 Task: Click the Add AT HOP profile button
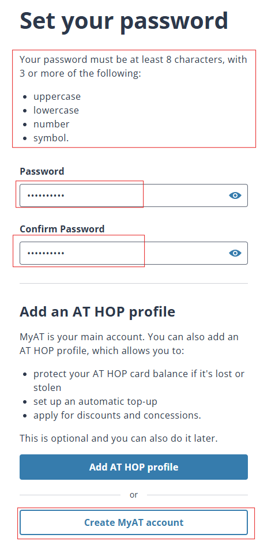tap(134, 467)
